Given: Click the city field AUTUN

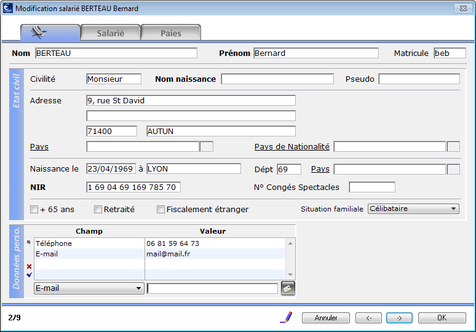Looking at the screenshot, I should pos(221,131).
